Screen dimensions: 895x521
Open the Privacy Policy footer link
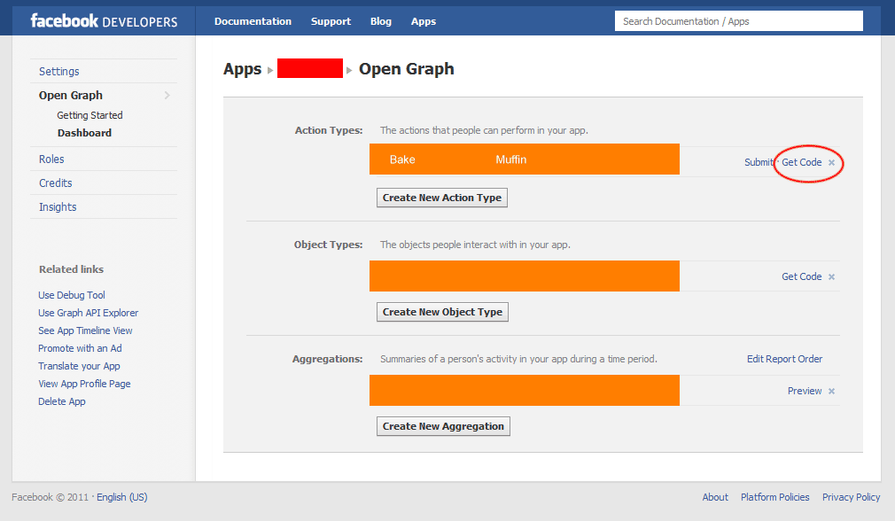click(851, 497)
